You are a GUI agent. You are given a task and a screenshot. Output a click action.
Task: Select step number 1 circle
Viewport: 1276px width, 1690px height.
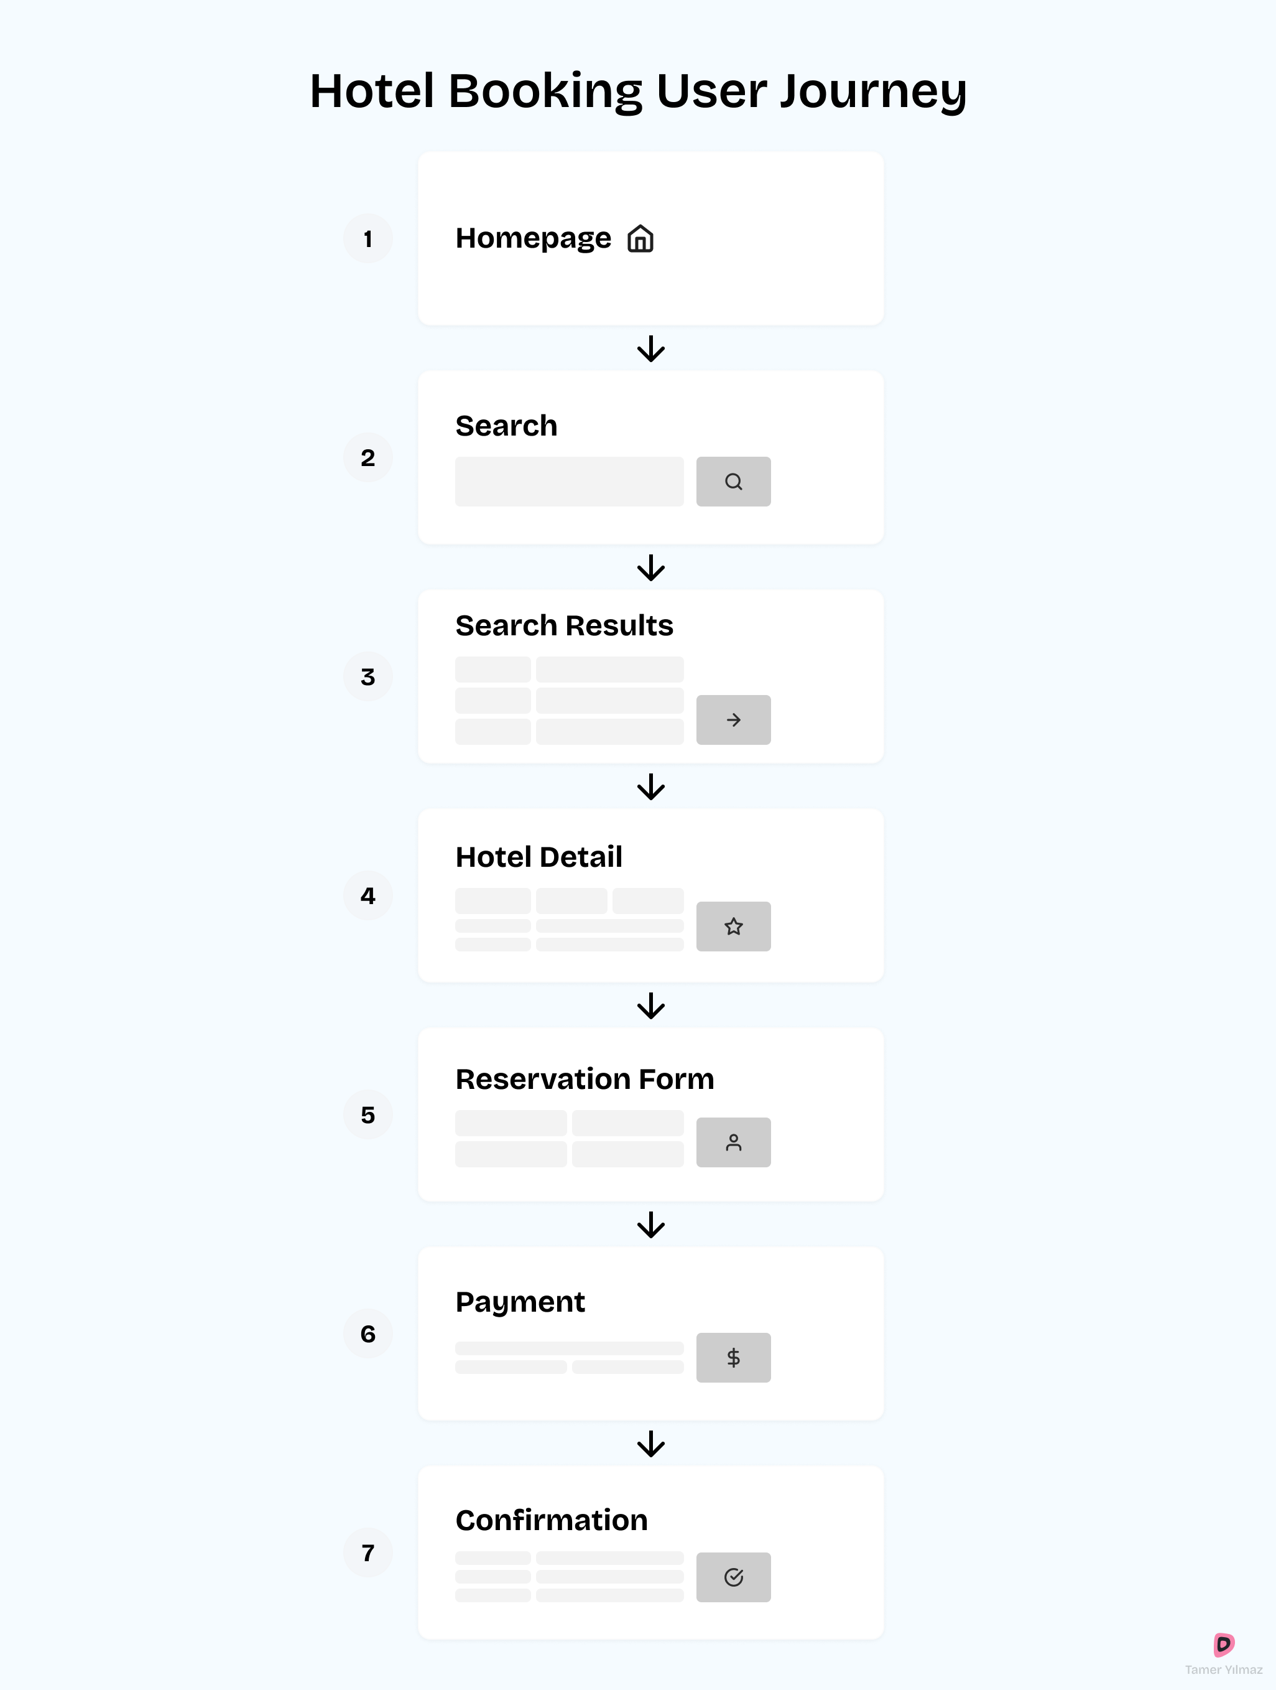[x=368, y=239]
